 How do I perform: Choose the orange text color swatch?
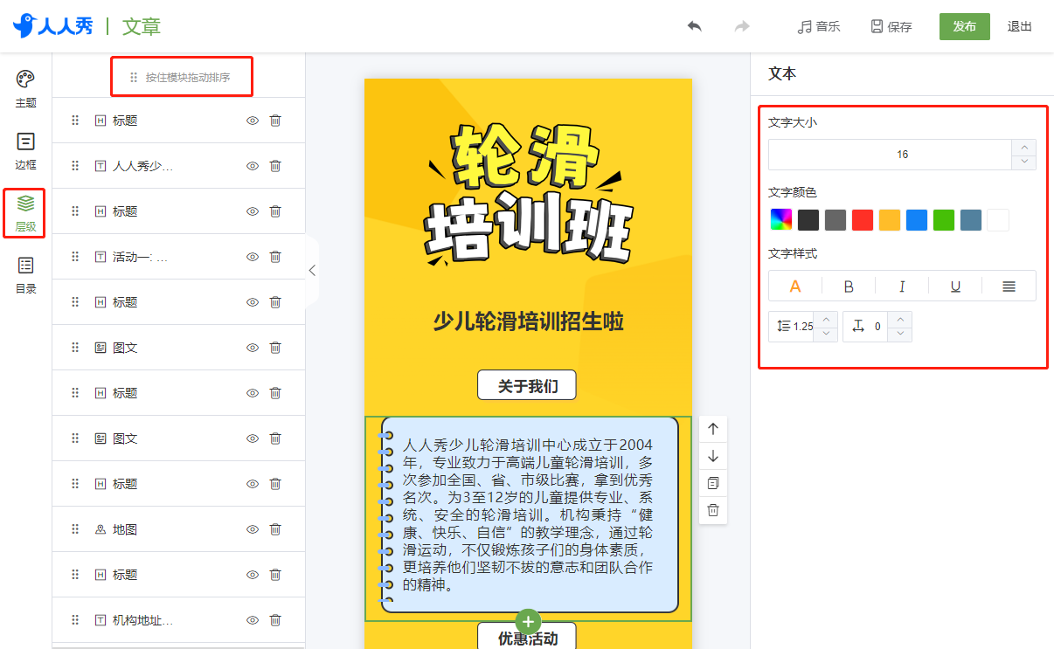point(890,220)
